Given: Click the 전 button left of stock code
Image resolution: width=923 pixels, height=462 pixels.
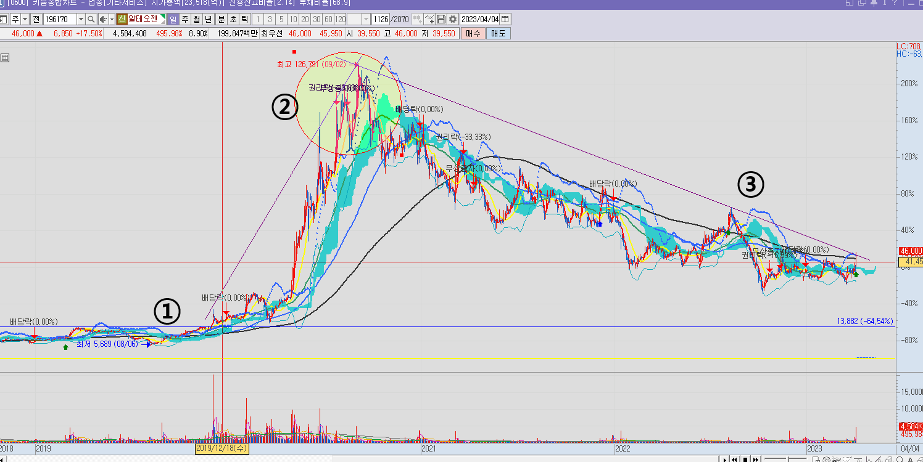Looking at the screenshot, I should (x=36, y=19).
